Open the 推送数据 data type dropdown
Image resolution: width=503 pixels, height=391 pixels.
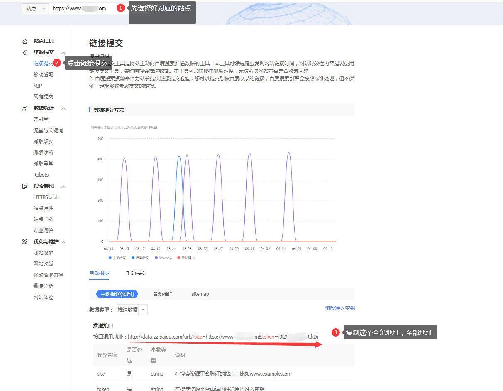tap(132, 310)
